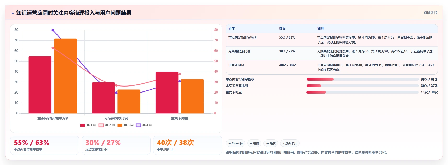448x165 pixels.
Task: Click the 重点内容按期复核率 progress bar
Action: [363, 79]
